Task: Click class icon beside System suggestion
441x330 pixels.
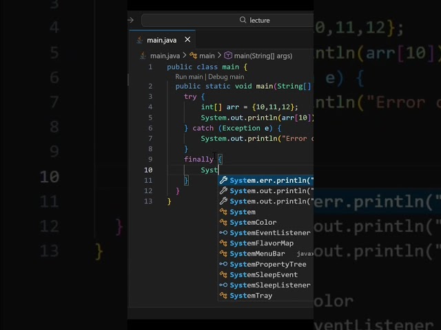Action: [223, 212]
